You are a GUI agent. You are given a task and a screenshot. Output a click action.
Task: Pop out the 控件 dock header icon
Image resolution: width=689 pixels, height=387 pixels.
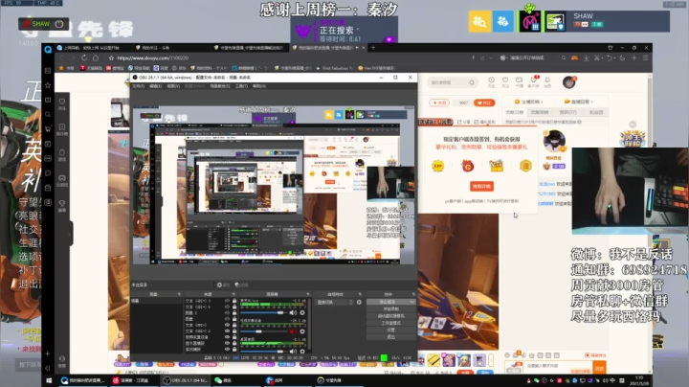[x=413, y=294]
